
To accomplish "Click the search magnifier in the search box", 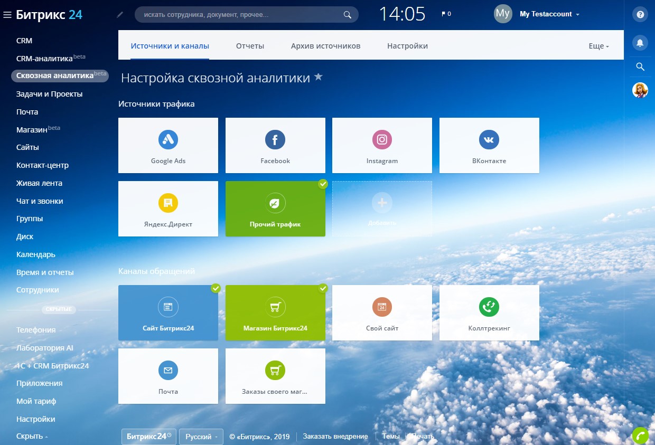I will [x=347, y=15].
